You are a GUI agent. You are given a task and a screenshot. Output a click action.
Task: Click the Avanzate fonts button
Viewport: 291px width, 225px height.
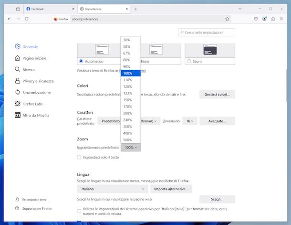(x=217, y=121)
